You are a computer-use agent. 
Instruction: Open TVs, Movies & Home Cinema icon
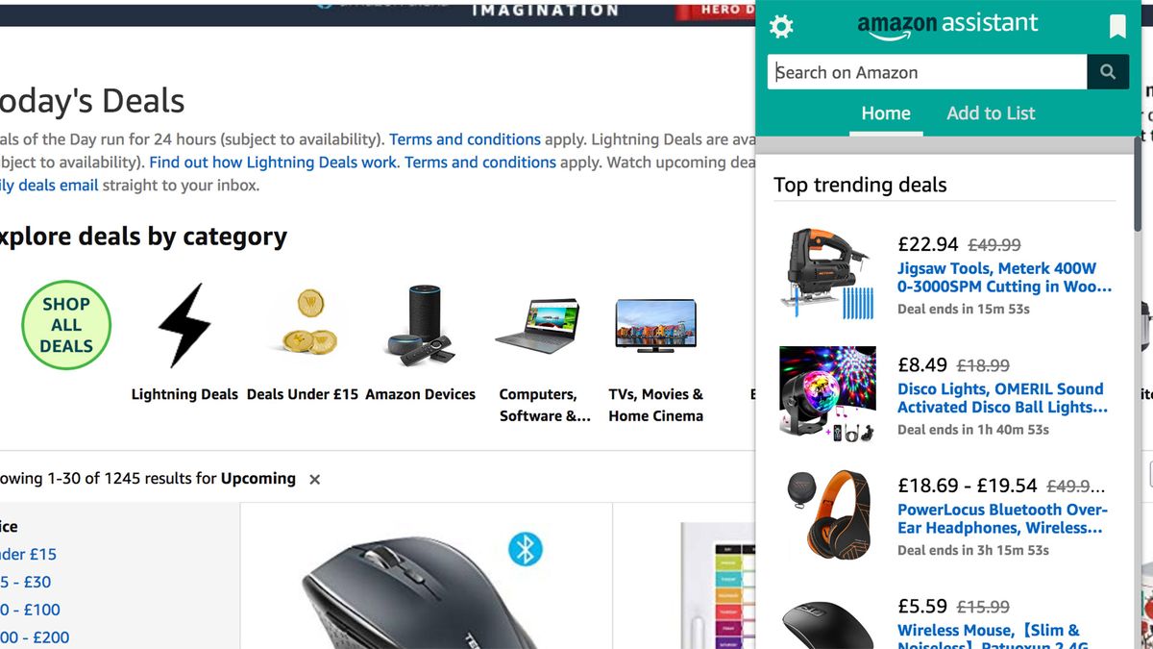655,326
